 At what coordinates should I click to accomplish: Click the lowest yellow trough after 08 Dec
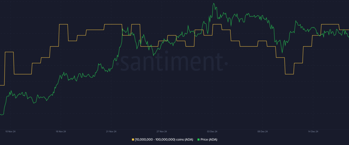(x=289, y=74)
